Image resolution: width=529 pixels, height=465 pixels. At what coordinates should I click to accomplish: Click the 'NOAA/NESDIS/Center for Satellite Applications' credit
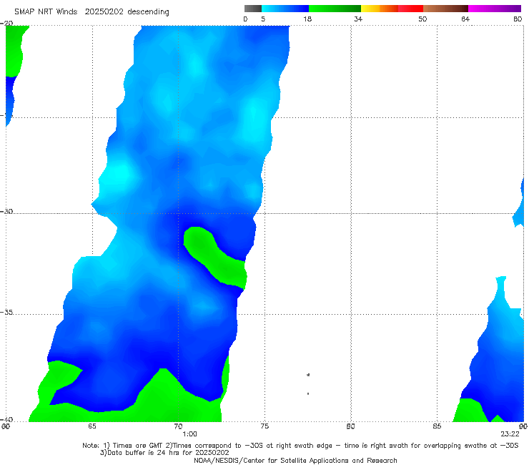[x=295, y=460]
